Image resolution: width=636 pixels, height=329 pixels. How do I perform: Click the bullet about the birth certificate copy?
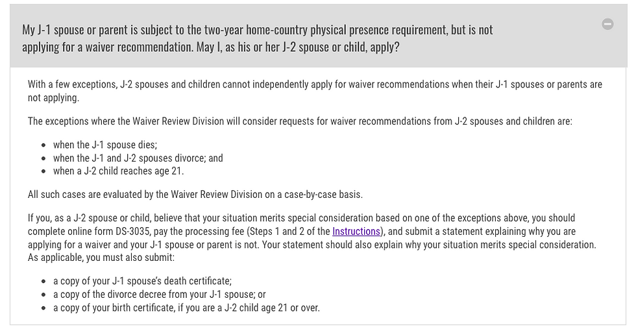[x=186, y=308]
